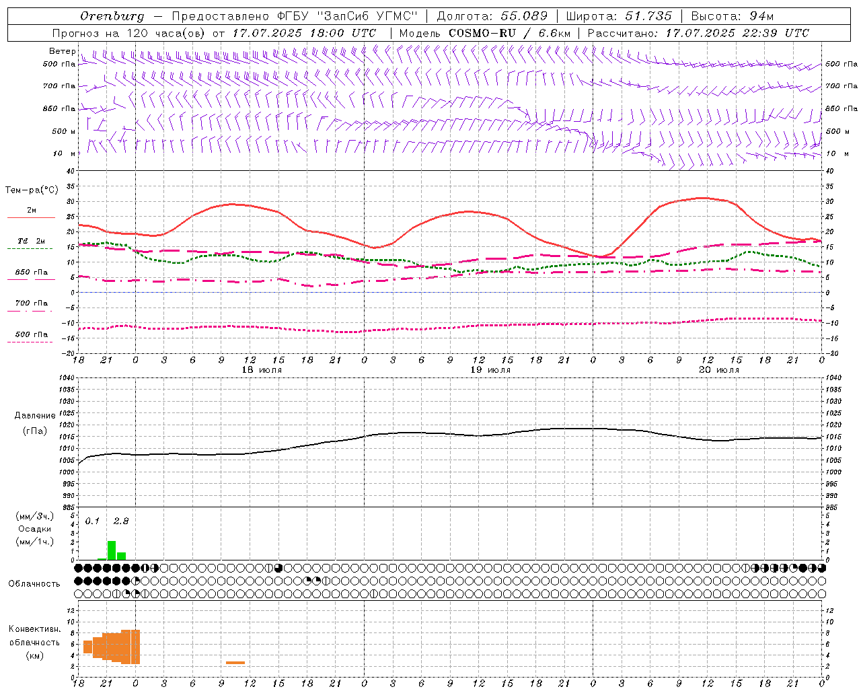Click the tallest green precipitation bar

click(x=112, y=550)
